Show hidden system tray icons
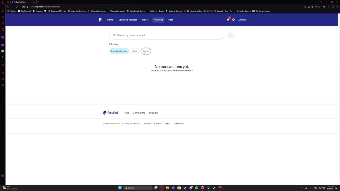 click(302, 188)
